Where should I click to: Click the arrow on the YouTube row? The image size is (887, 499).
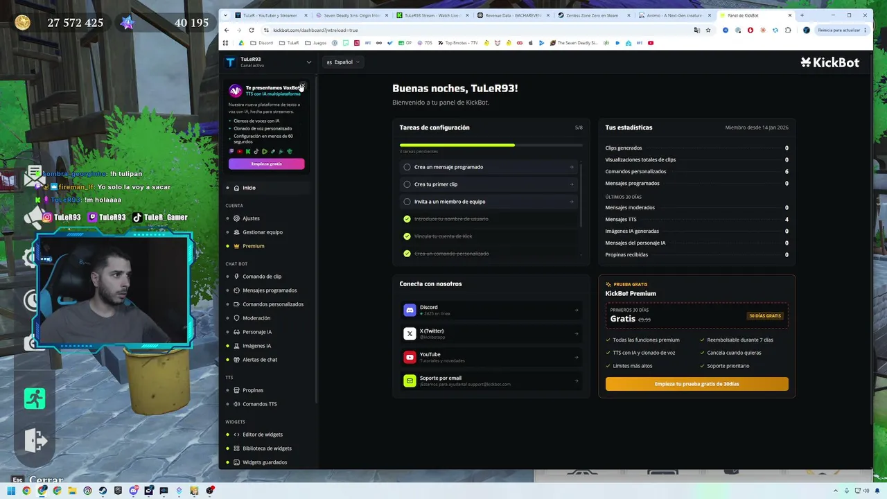click(577, 358)
